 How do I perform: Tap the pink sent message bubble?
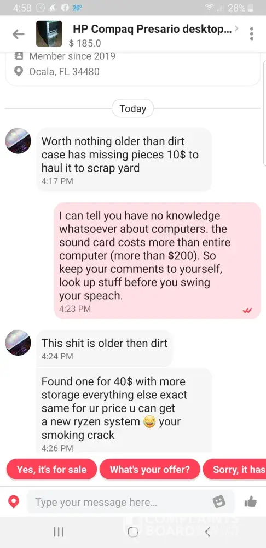pyautogui.click(x=158, y=260)
